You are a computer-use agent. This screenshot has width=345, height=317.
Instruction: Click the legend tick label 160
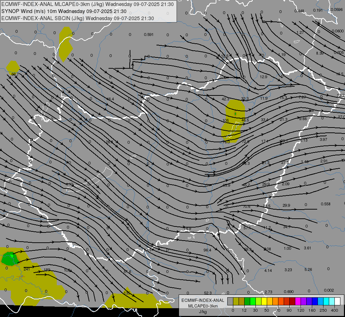(312, 310)
